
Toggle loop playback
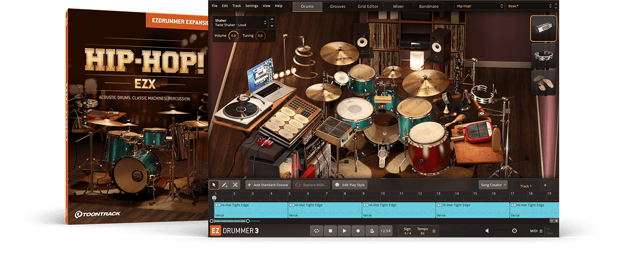point(316,231)
